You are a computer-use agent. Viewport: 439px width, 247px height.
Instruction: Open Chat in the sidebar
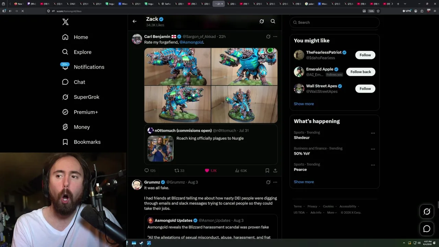[73, 82]
